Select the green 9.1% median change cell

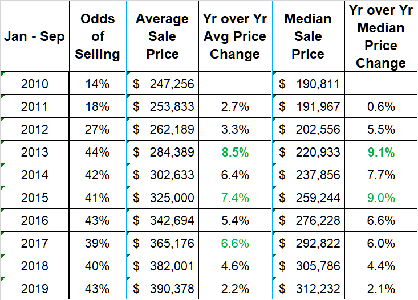tap(381, 153)
